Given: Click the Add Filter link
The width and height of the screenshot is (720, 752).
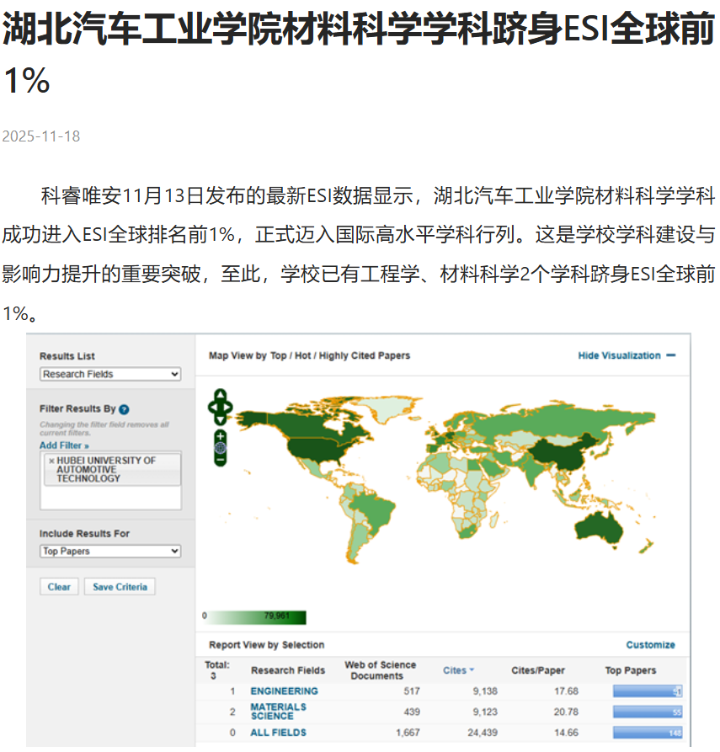Looking at the screenshot, I should [64, 445].
